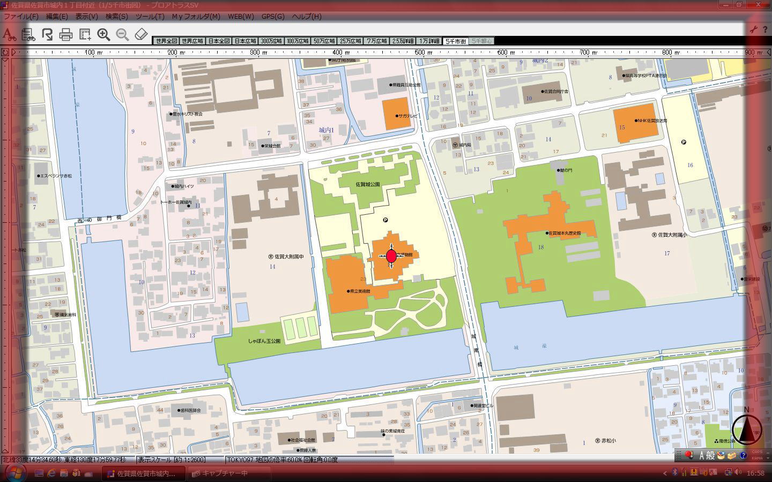Select the 日本全図 map scale
772x482 pixels.
click(219, 41)
